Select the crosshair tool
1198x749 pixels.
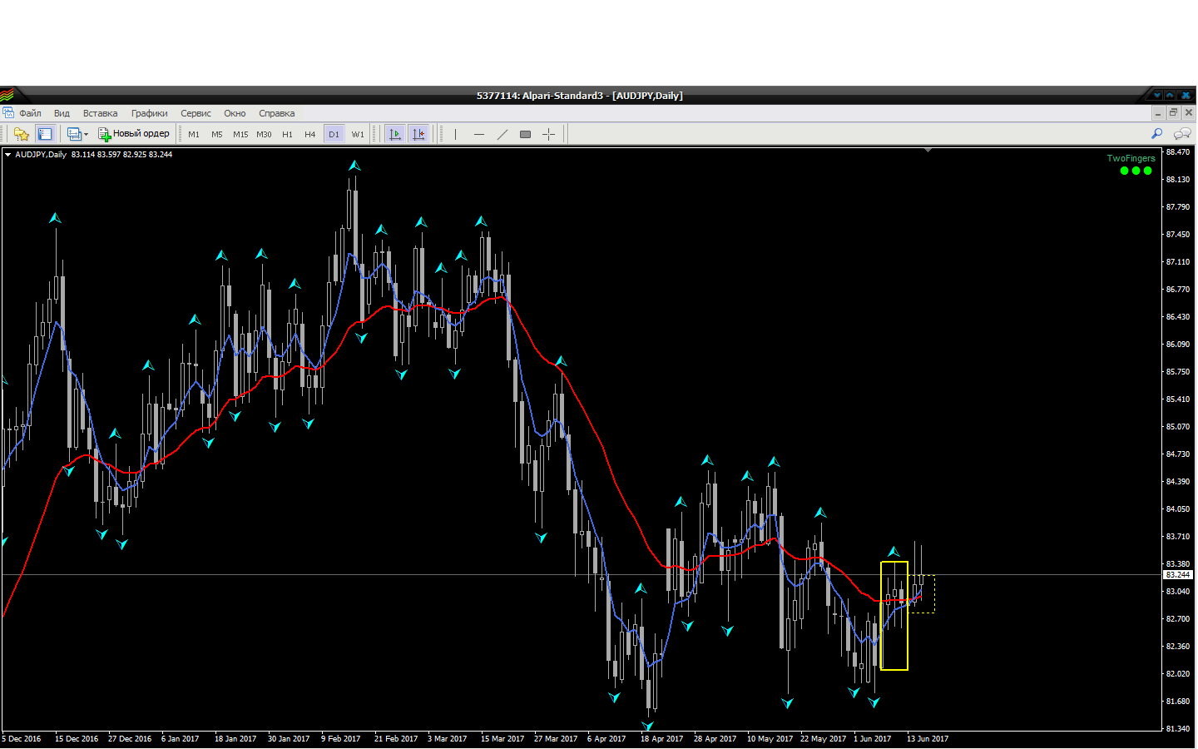548,134
